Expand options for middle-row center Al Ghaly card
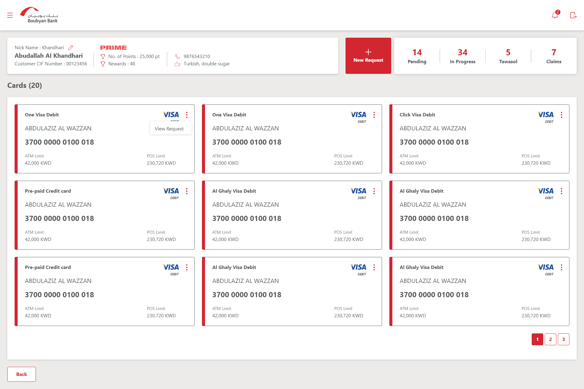This screenshot has height=389, width=584. 374,191
